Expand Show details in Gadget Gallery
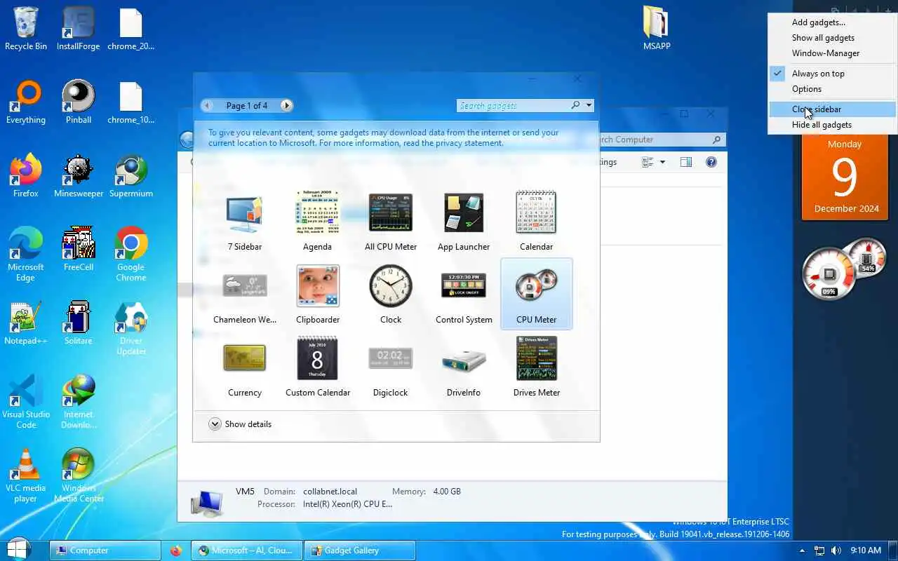898x561 pixels. pyautogui.click(x=240, y=424)
